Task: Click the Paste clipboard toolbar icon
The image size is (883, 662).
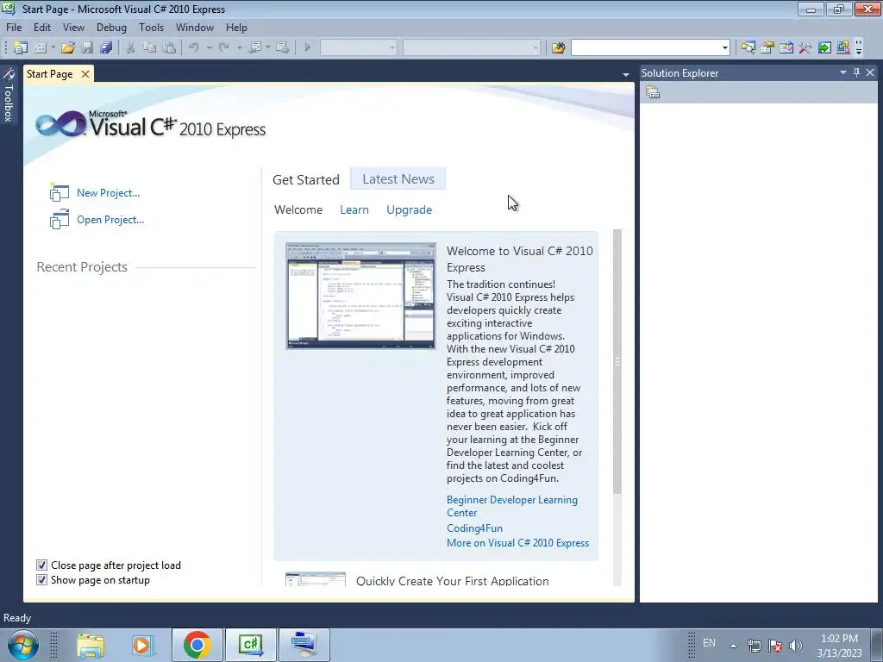Action: (x=168, y=48)
